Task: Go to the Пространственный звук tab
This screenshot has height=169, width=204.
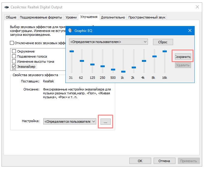Action: (x=147, y=17)
